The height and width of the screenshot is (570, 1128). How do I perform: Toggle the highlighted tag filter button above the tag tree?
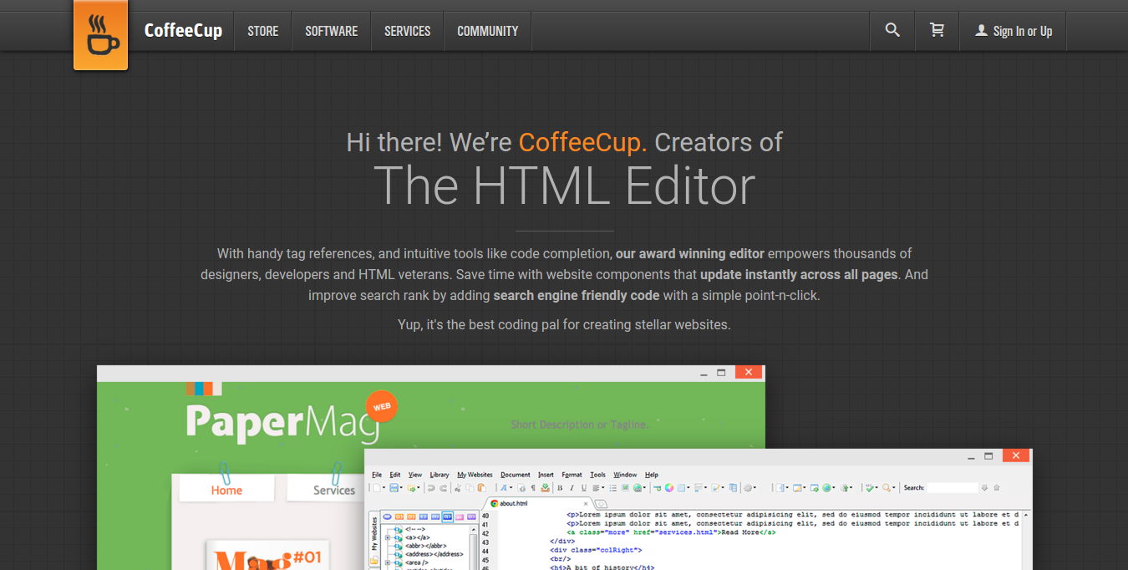coord(447,517)
